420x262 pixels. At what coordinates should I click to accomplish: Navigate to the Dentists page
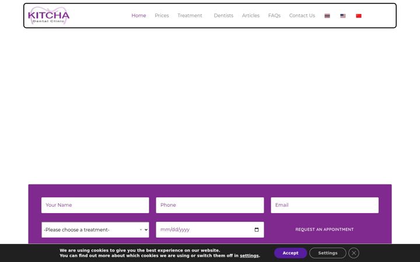pos(223,16)
